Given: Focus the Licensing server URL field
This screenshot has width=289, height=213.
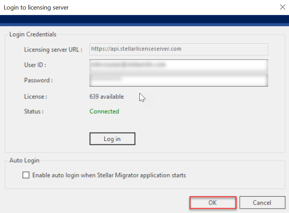Looking at the screenshot, I should 178,49.
